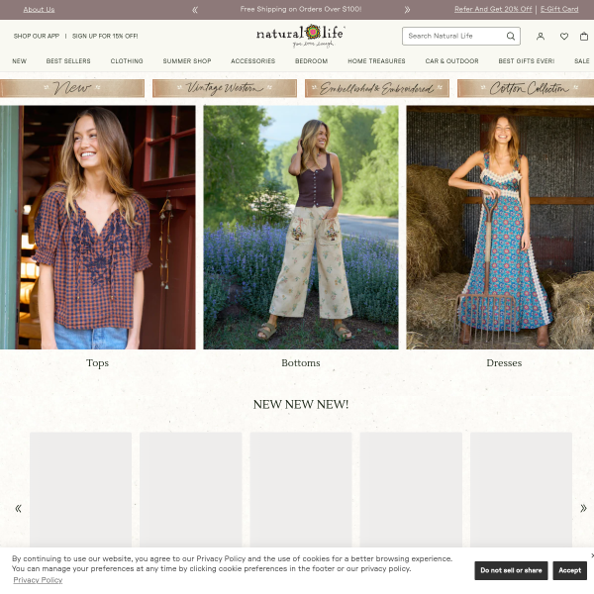Advance new products carousel to next slide

point(583,509)
